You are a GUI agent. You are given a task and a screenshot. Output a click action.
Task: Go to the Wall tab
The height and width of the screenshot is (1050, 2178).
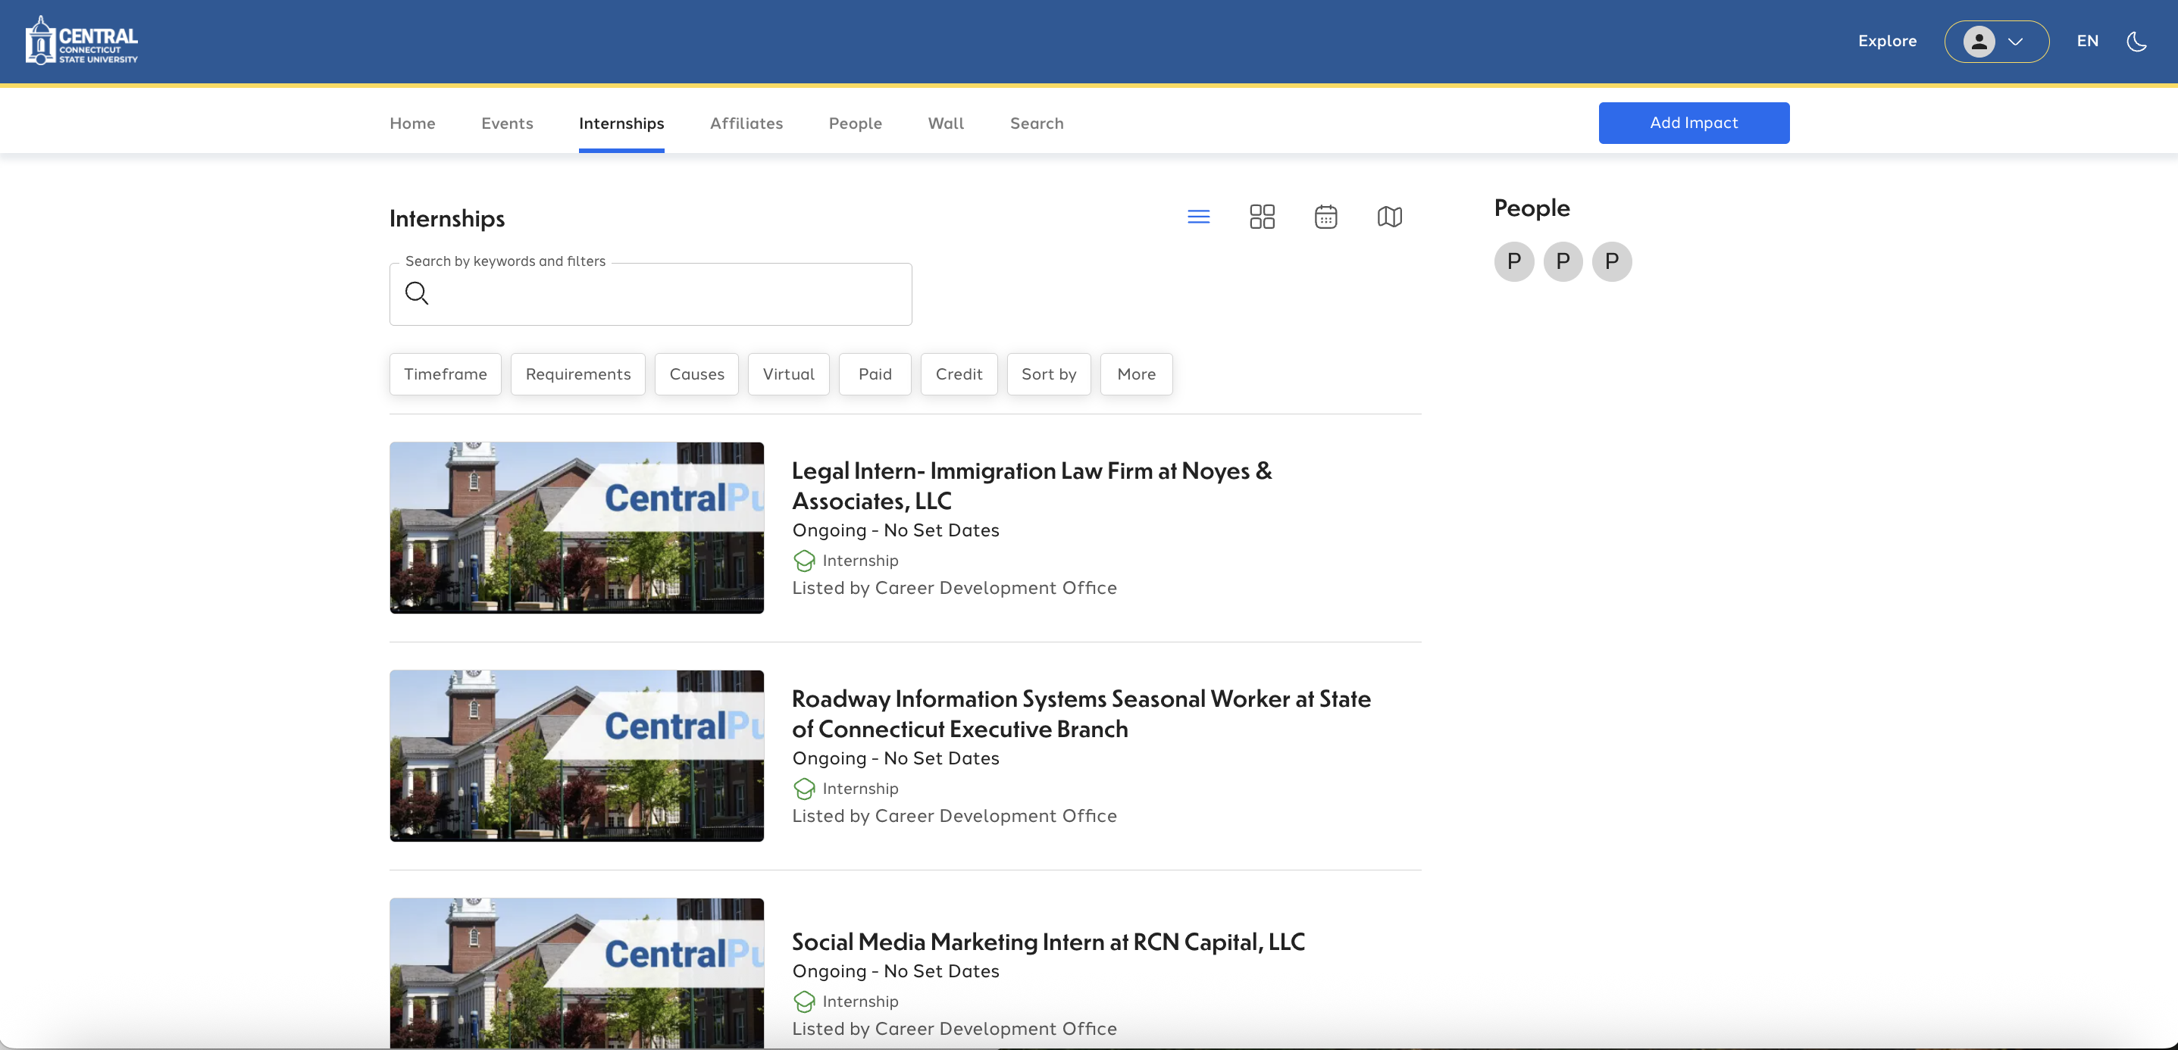click(945, 123)
